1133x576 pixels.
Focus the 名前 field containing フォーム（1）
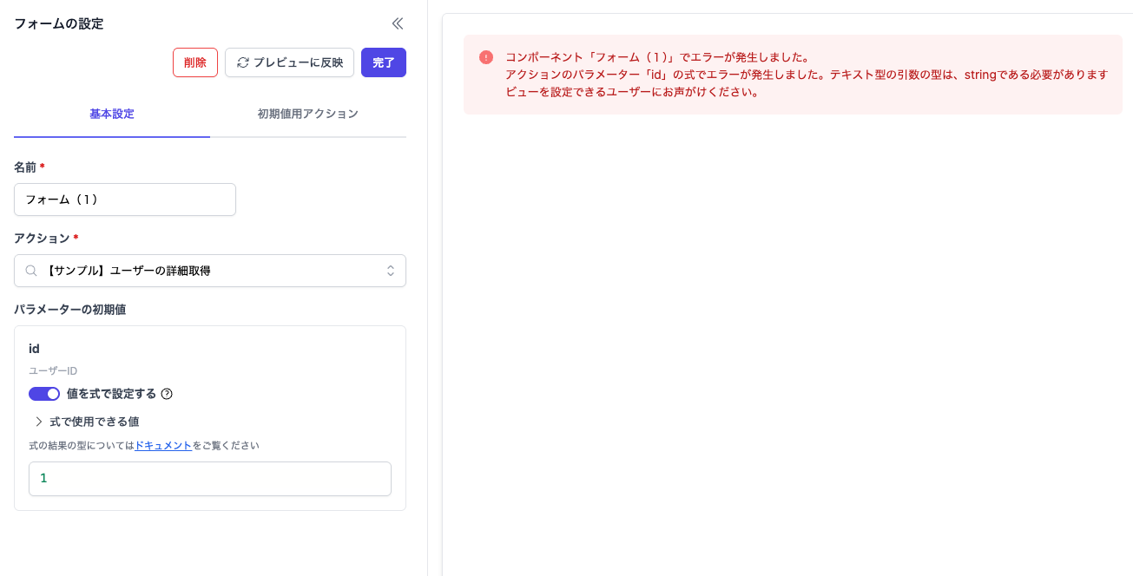point(125,200)
